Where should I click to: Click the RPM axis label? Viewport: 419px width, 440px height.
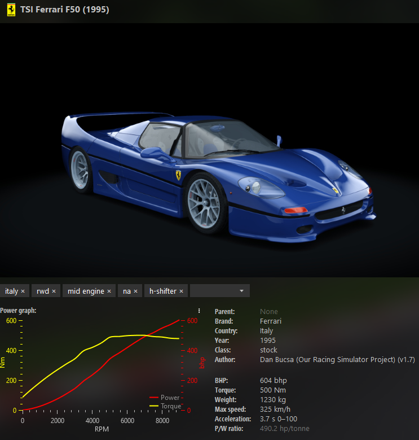[x=102, y=429]
